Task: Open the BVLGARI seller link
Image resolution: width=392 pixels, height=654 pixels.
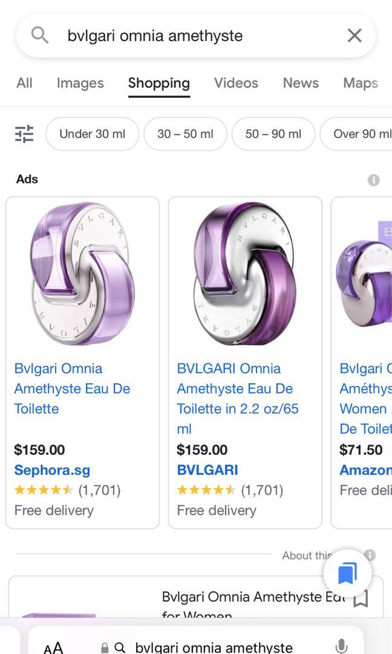Action: (207, 470)
